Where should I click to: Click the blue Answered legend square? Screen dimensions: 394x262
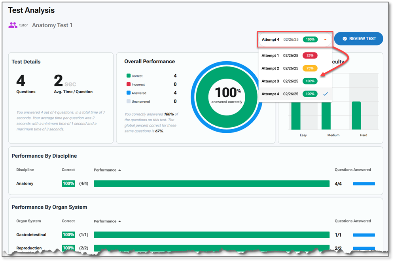128,93
